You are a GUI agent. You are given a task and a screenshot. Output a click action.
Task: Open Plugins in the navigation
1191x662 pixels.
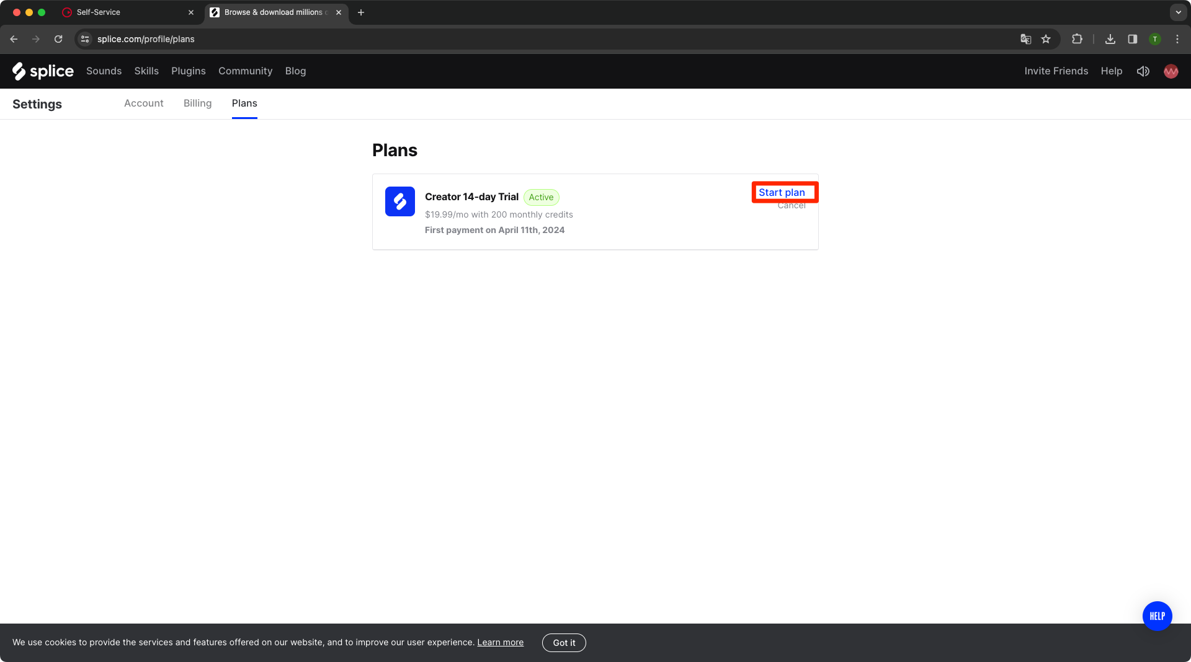(189, 71)
